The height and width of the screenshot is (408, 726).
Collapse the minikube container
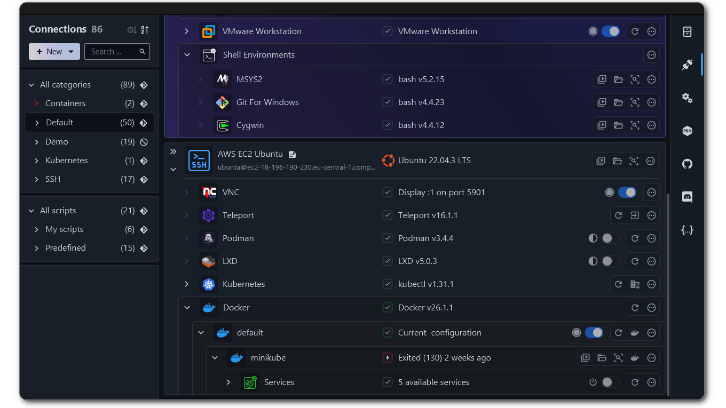coord(215,358)
